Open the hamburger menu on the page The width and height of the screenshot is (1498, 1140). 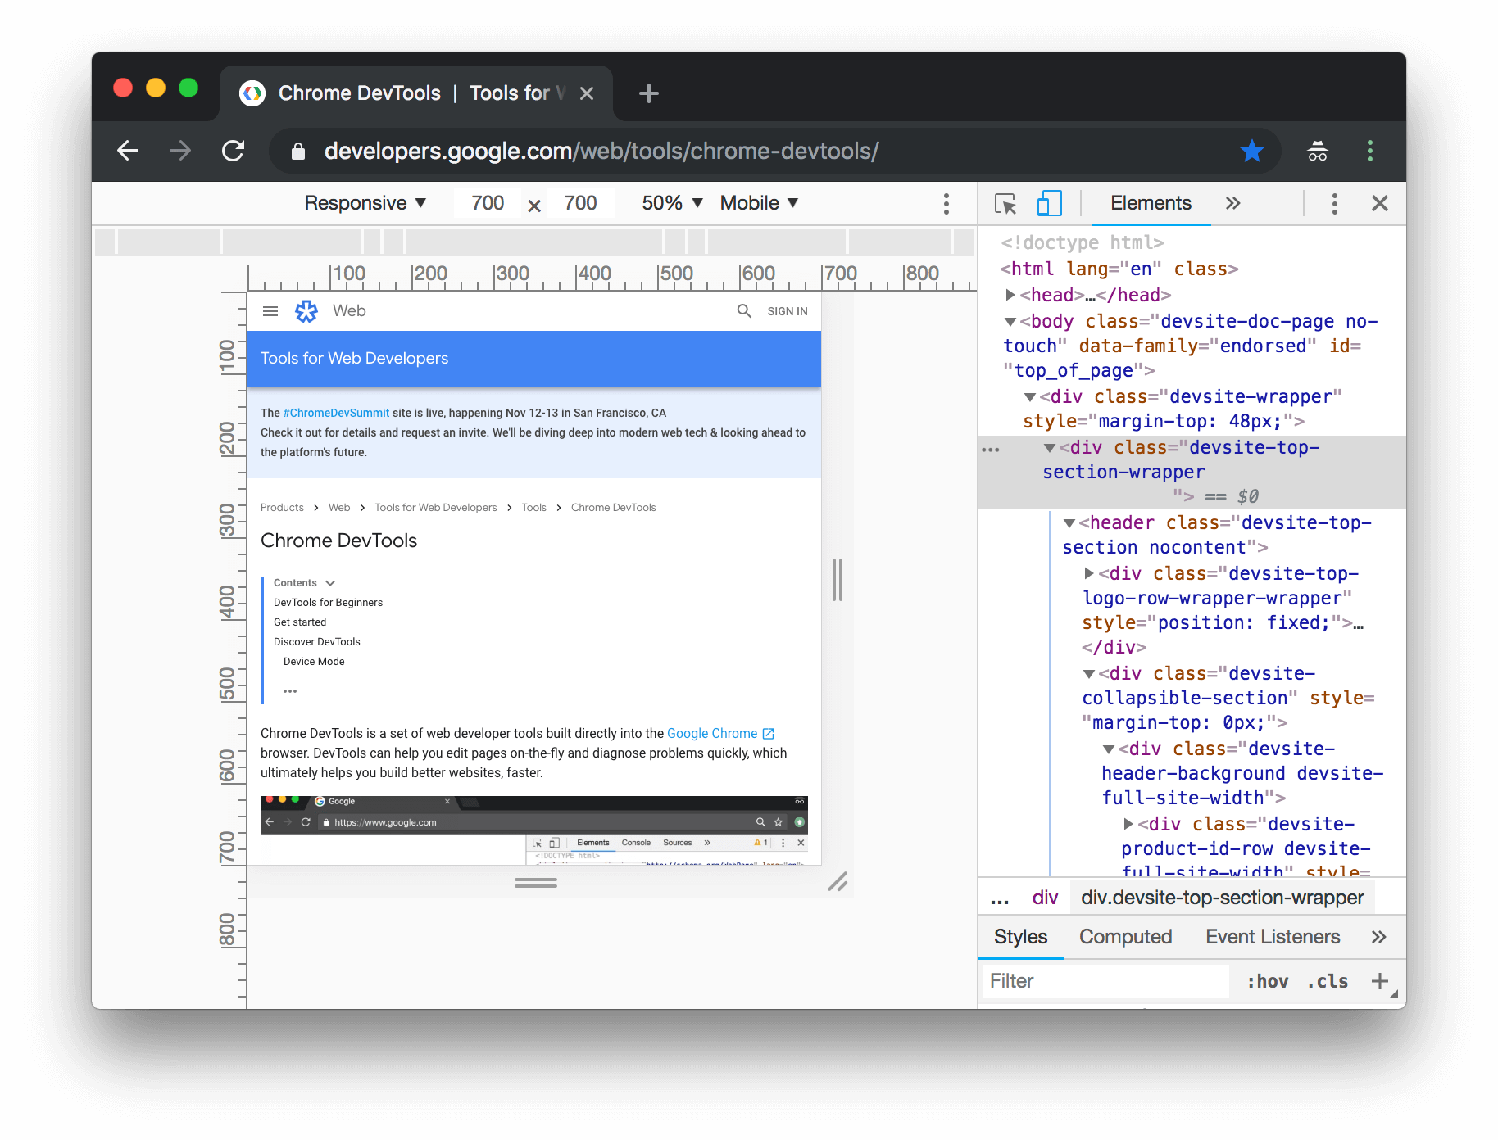tap(270, 311)
